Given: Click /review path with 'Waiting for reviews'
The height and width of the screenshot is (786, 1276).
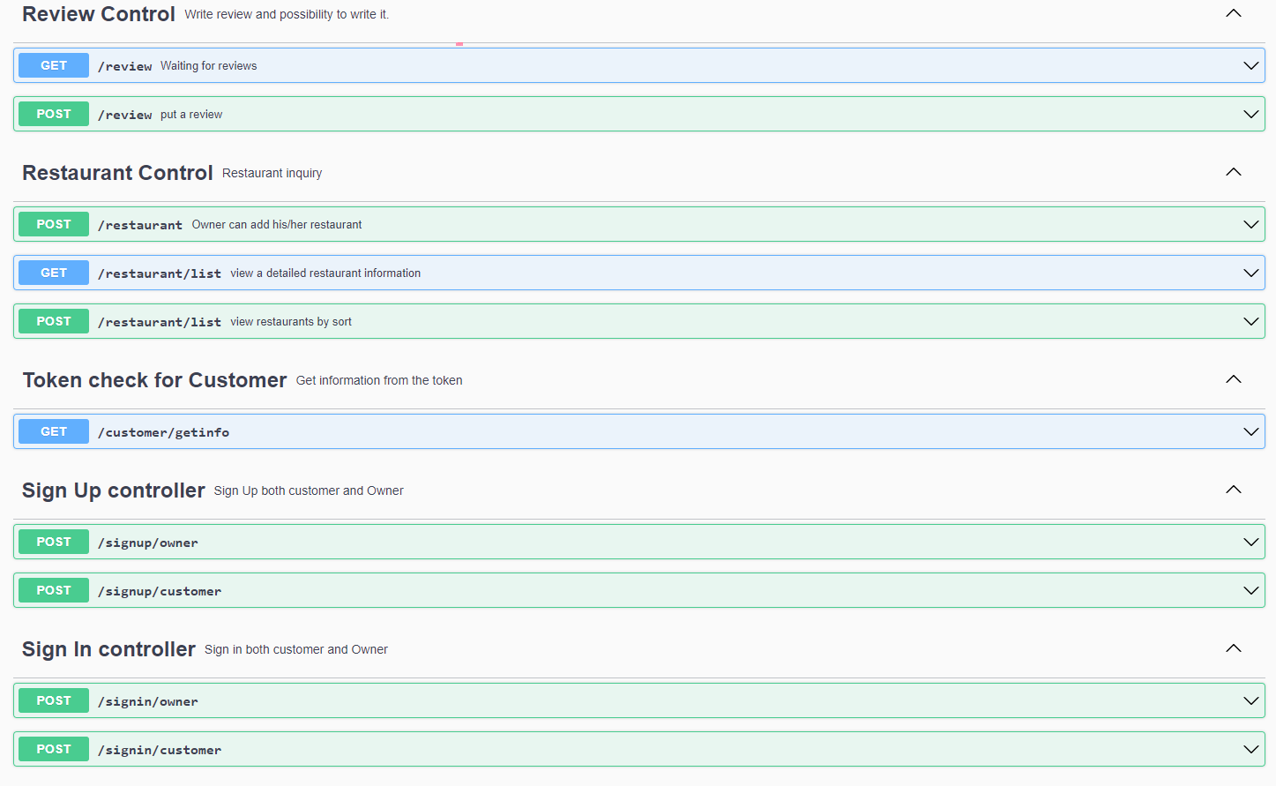Looking at the screenshot, I should coord(125,66).
